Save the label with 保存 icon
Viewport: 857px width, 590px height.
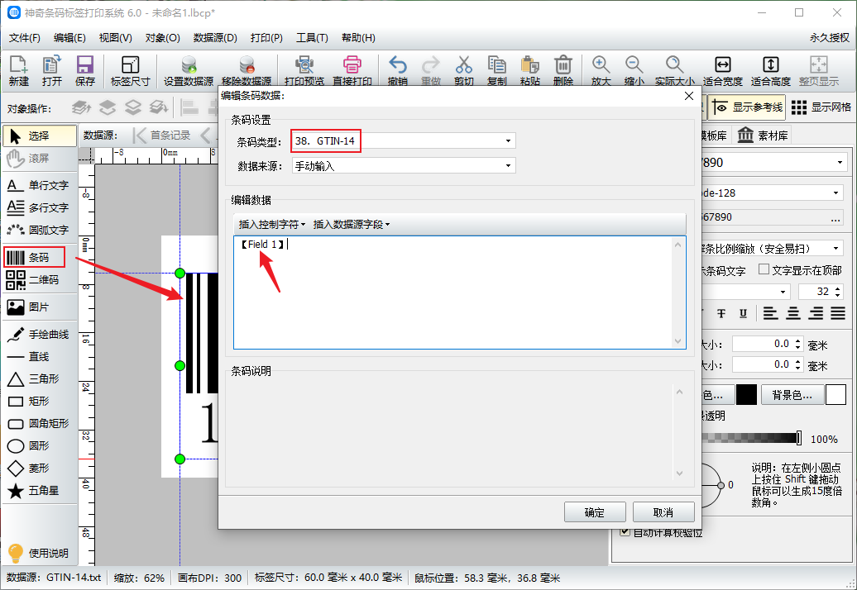84,70
